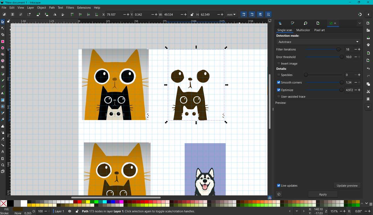Uncheck the Live updates option
This screenshot has width=373, height=215.
pos(278,185)
